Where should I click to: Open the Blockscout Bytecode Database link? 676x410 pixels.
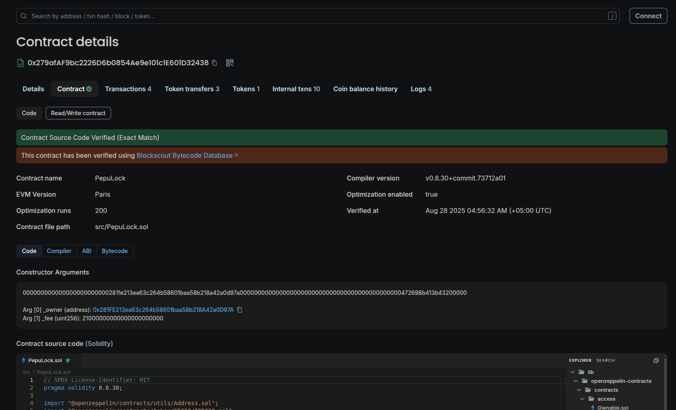[184, 155]
